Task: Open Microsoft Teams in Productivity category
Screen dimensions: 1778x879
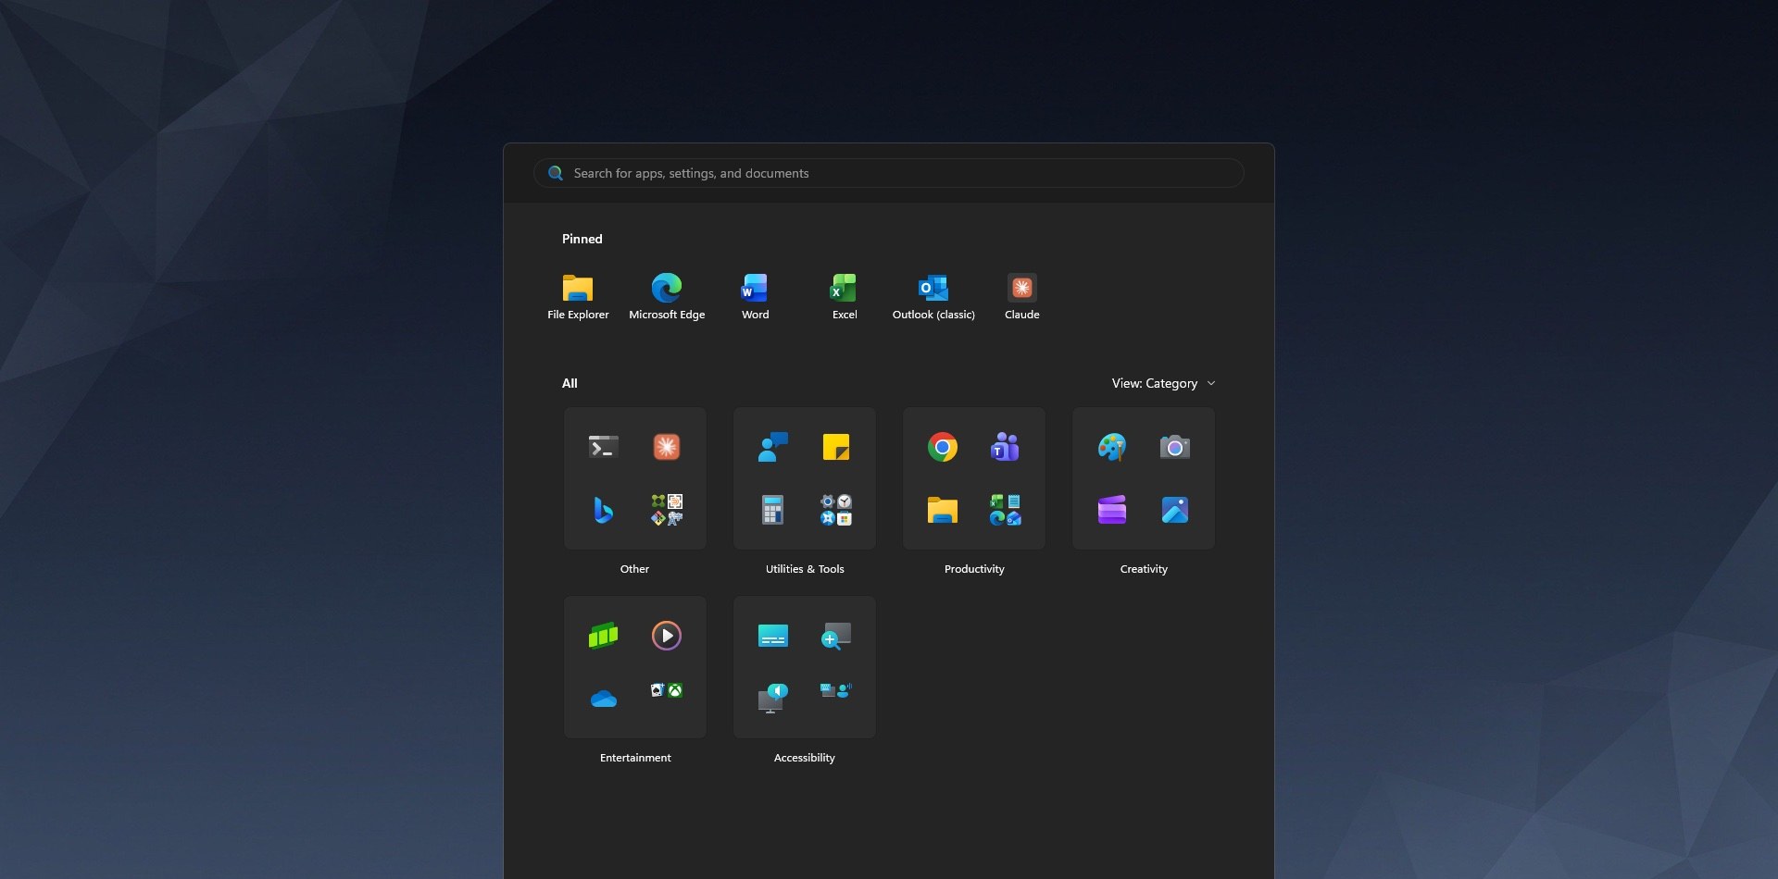Action: (x=1005, y=448)
